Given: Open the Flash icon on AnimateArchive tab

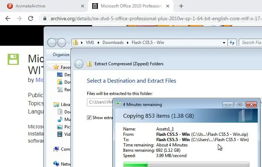Looking at the screenshot, I should tap(10, 6).
